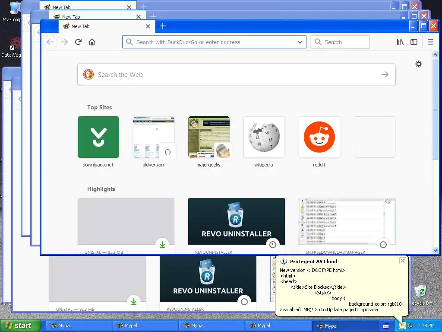This screenshot has height=332, width=442.
Task: Focus the toolbar Search field
Action: coord(340,42)
